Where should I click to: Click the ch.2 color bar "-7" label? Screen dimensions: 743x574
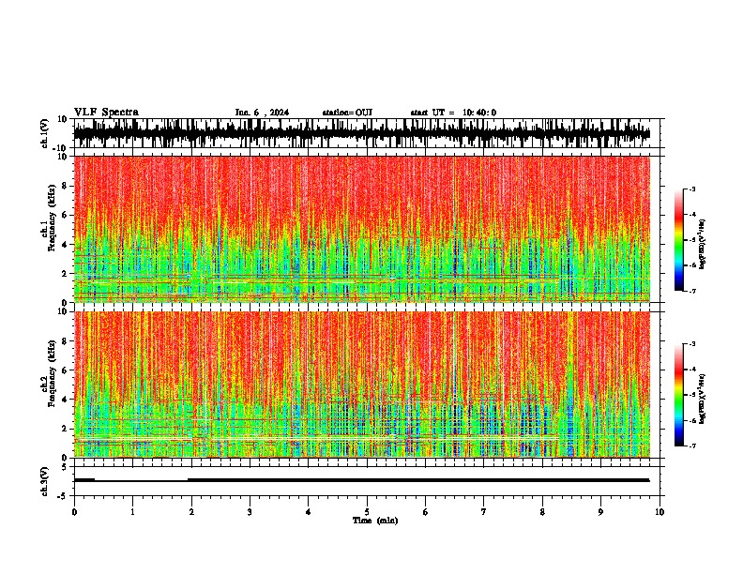(691, 446)
